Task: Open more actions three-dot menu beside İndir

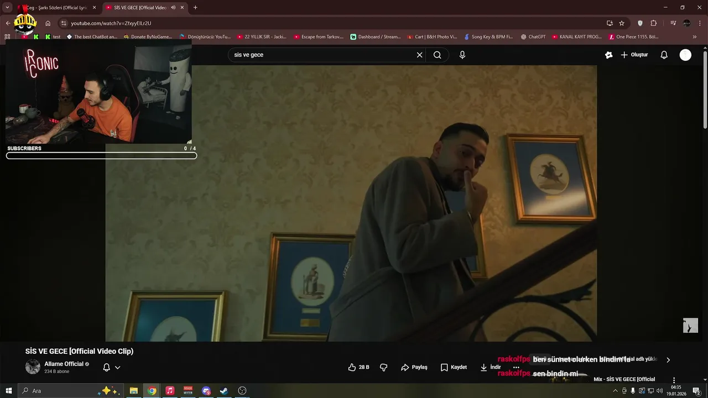Action: (516, 367)
